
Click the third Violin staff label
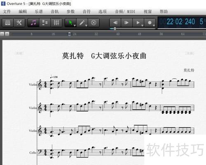click(33, 131)
